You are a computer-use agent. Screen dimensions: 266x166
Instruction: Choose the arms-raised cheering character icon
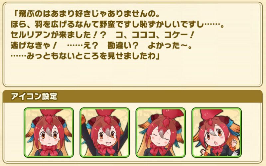[x=105, y=132]
